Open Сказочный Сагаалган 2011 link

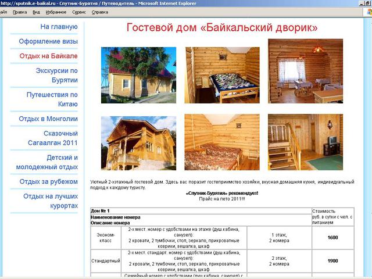click(x=53, y=138)
